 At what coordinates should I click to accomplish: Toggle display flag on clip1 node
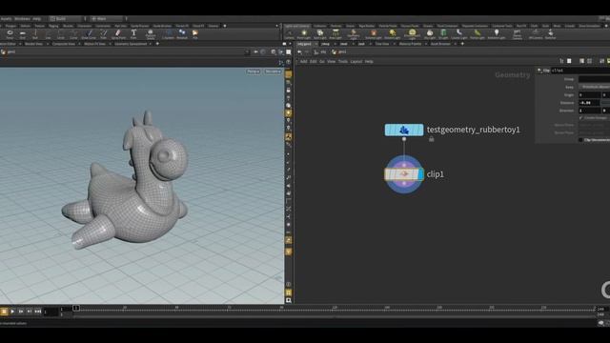click(x=420, y=174)
